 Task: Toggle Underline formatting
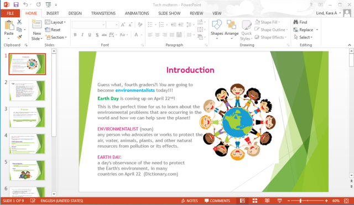pos(90,35)
